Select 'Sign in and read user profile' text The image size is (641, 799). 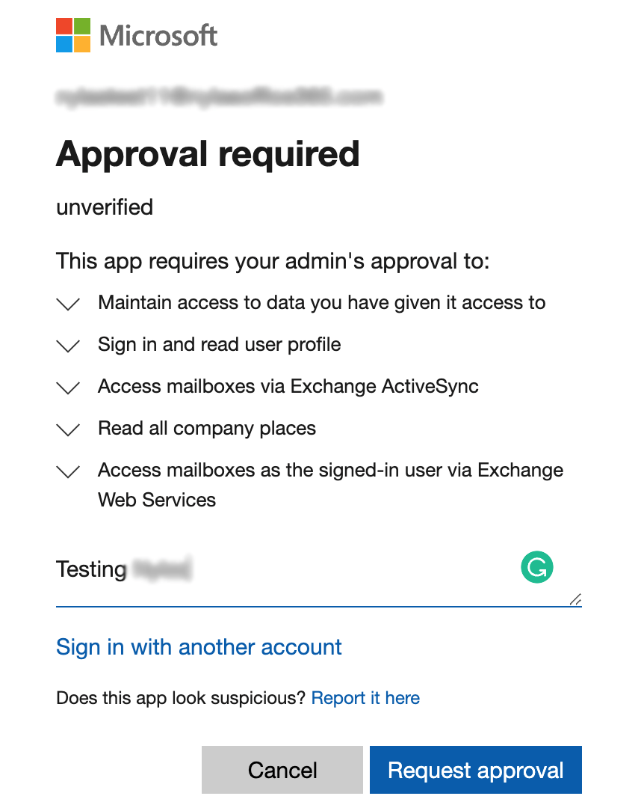[219, 345]
